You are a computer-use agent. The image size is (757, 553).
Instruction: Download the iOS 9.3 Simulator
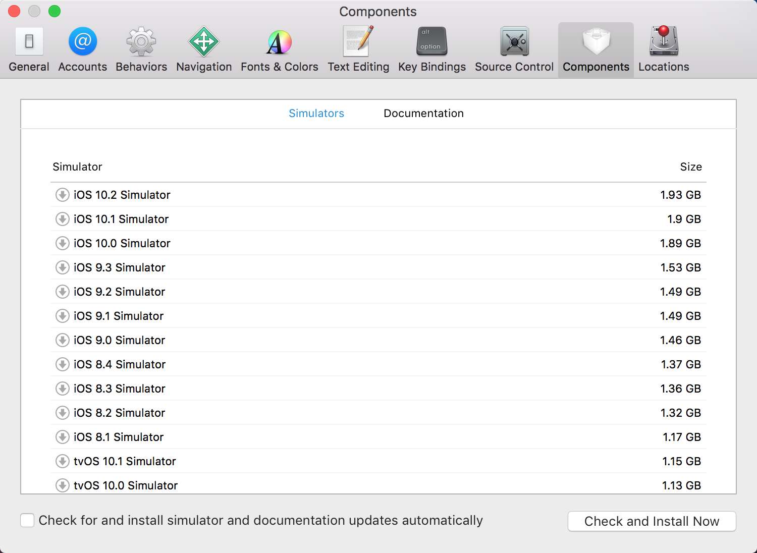(x=63, y=267)
